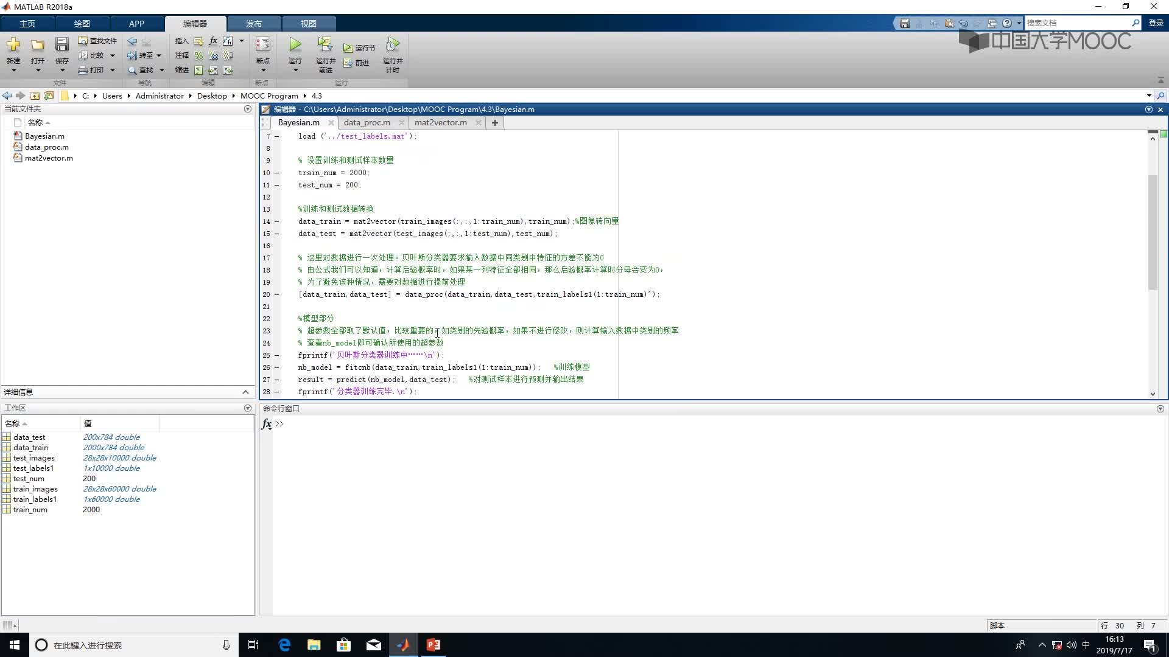The image size is (1169, 657).
Task: Run the script with the green 运行 arrow
Action: coord(295,44)
